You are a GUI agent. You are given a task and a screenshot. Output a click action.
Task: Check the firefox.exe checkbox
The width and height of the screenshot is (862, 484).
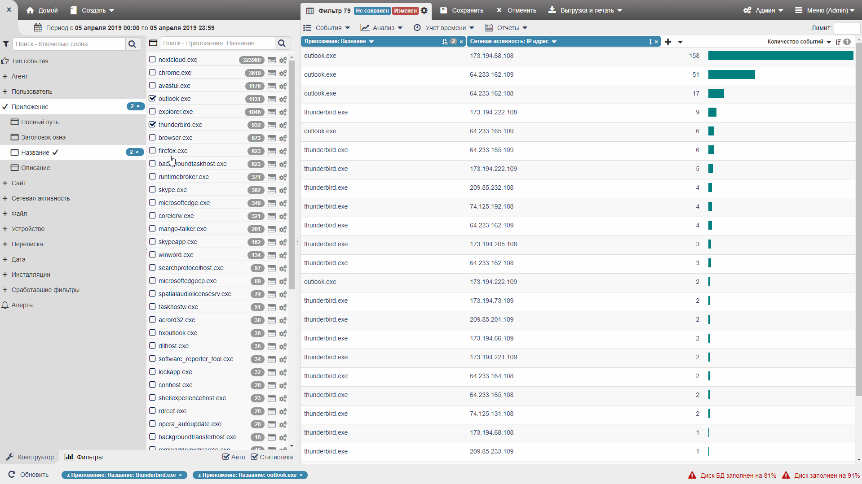152,150
